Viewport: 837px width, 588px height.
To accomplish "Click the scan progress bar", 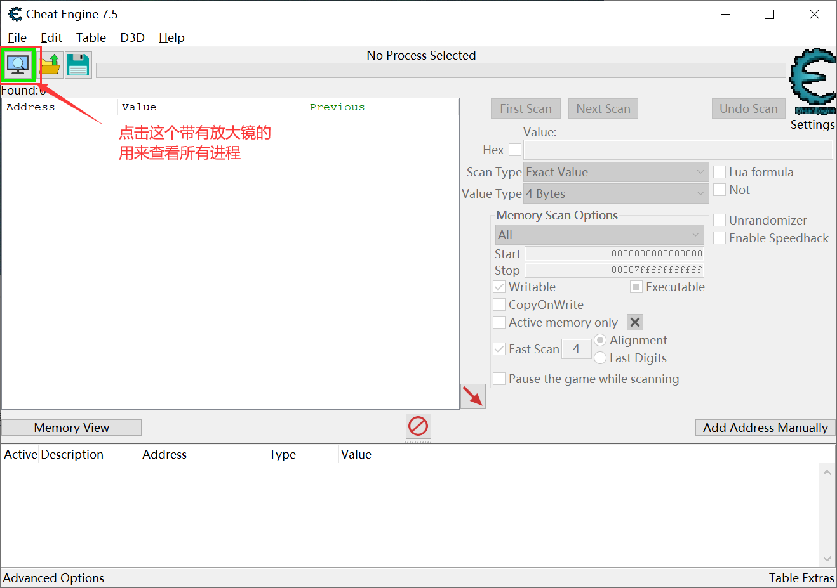I will [441, 70].
